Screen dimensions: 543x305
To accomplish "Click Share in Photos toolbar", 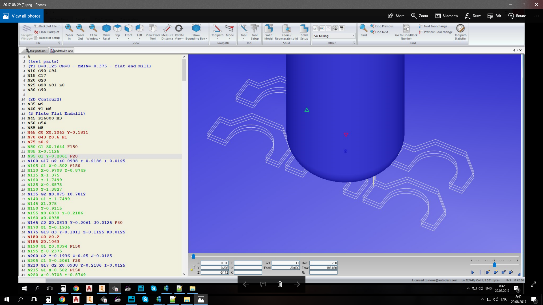I will click(x=396, y=16).
